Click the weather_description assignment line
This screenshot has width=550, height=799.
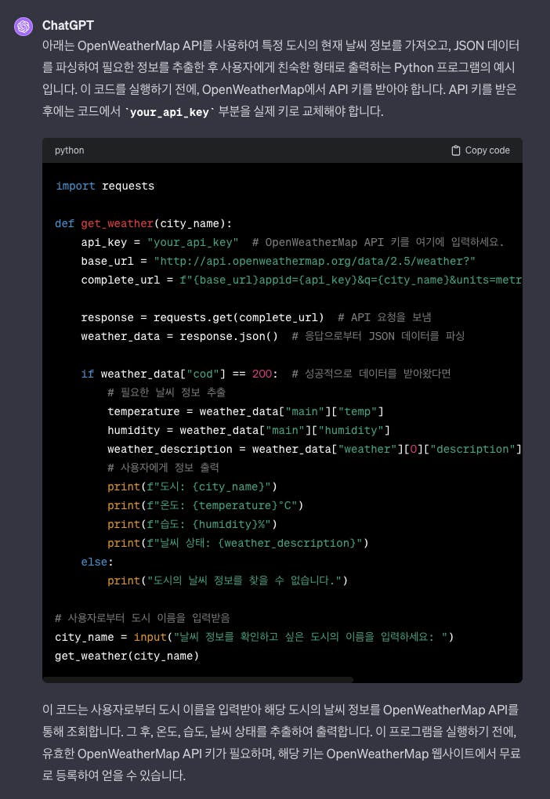click(314, 449)
